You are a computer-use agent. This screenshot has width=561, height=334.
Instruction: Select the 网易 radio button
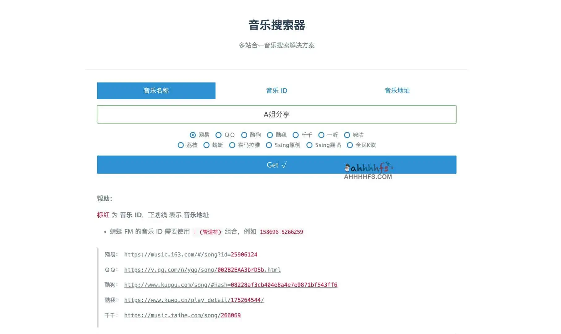pyautogui.click(x=193, y=135)
